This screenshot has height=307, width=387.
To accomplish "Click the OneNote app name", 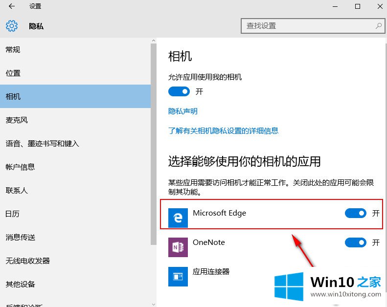I will pos(209,242).
